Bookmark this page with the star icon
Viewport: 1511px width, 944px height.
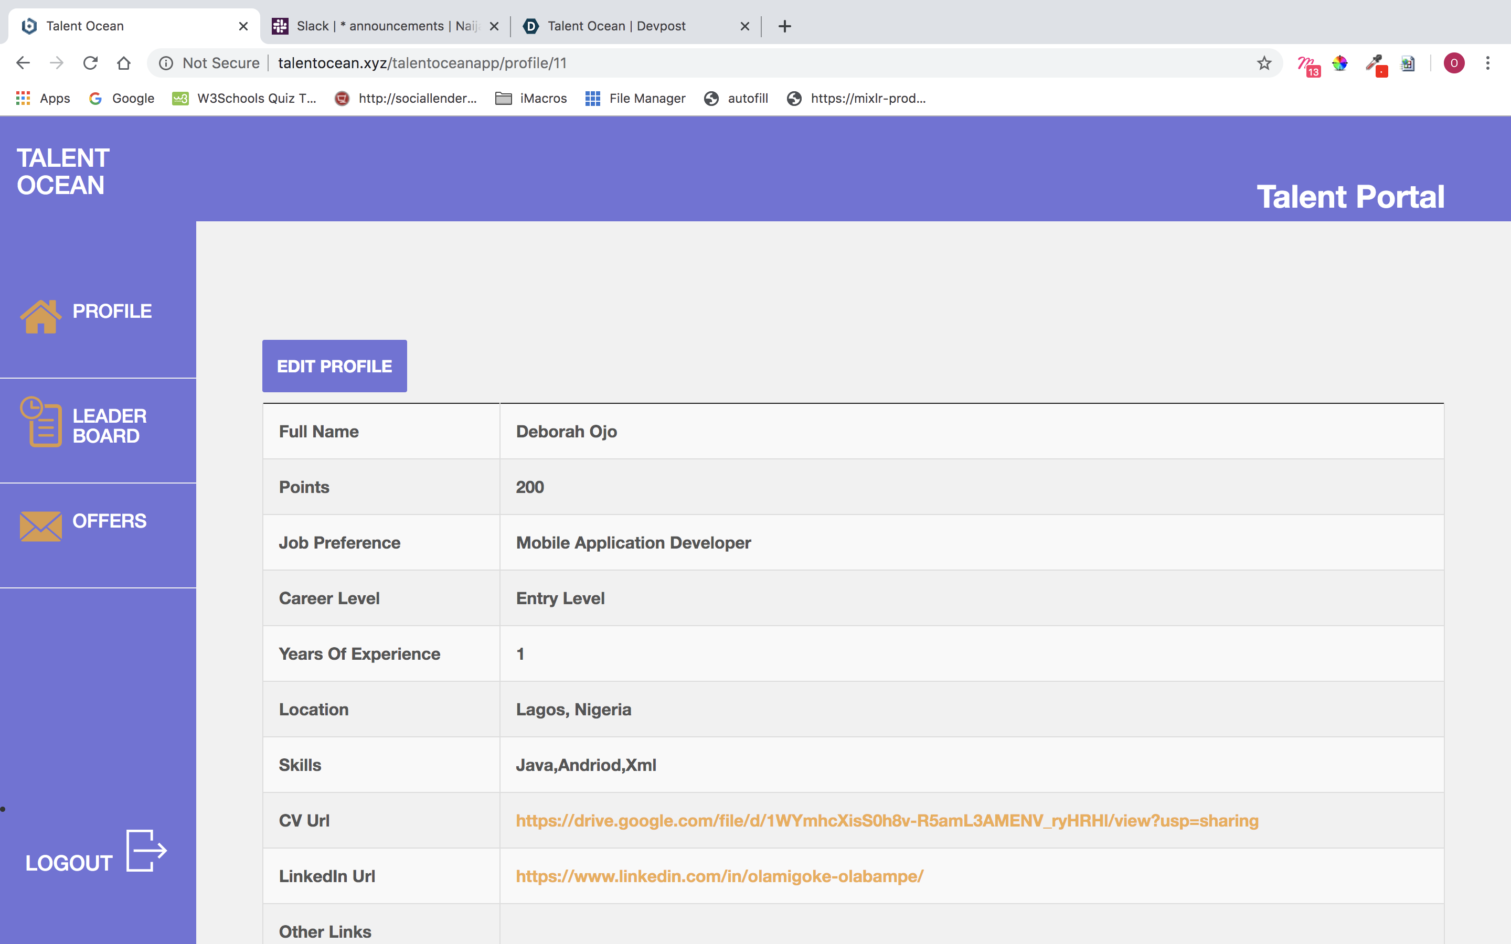[1264, 63]
